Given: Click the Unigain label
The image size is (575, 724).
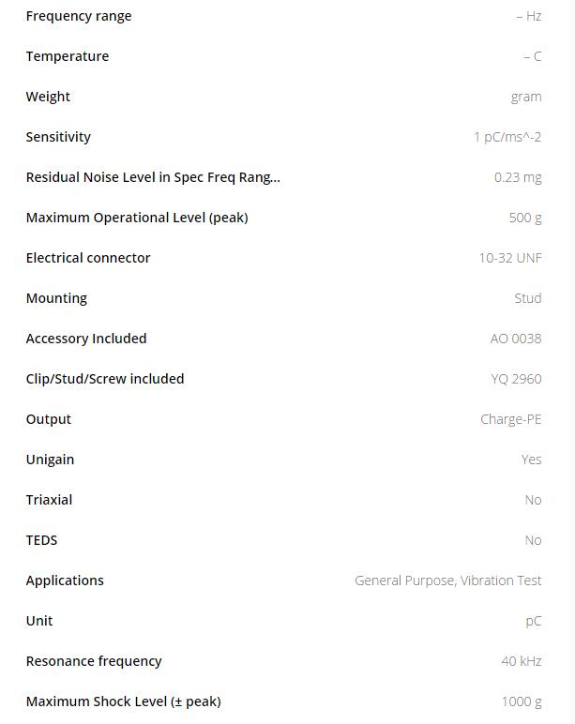Looking at the screenshot, I should pos(50,460).
